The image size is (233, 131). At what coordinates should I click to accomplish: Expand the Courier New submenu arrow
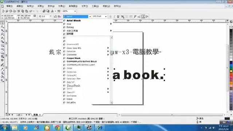108,79
